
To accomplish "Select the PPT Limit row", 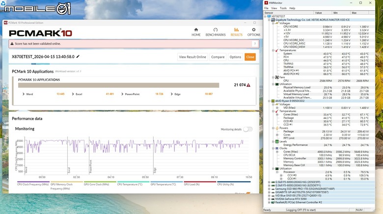I will coord(326,138).
